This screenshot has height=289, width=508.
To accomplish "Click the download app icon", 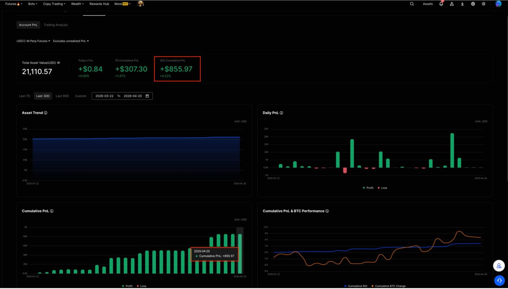I will [x=462, y=4].
